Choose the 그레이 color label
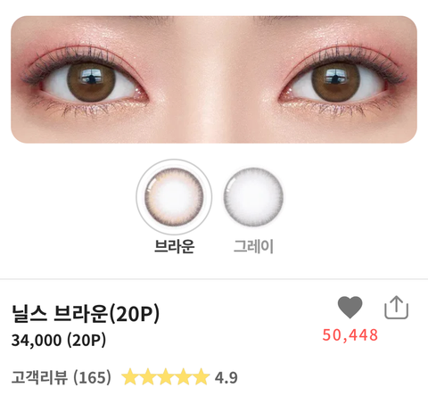Image resolution: width=428 pixels, height=404 pixels. pos(253,246)
